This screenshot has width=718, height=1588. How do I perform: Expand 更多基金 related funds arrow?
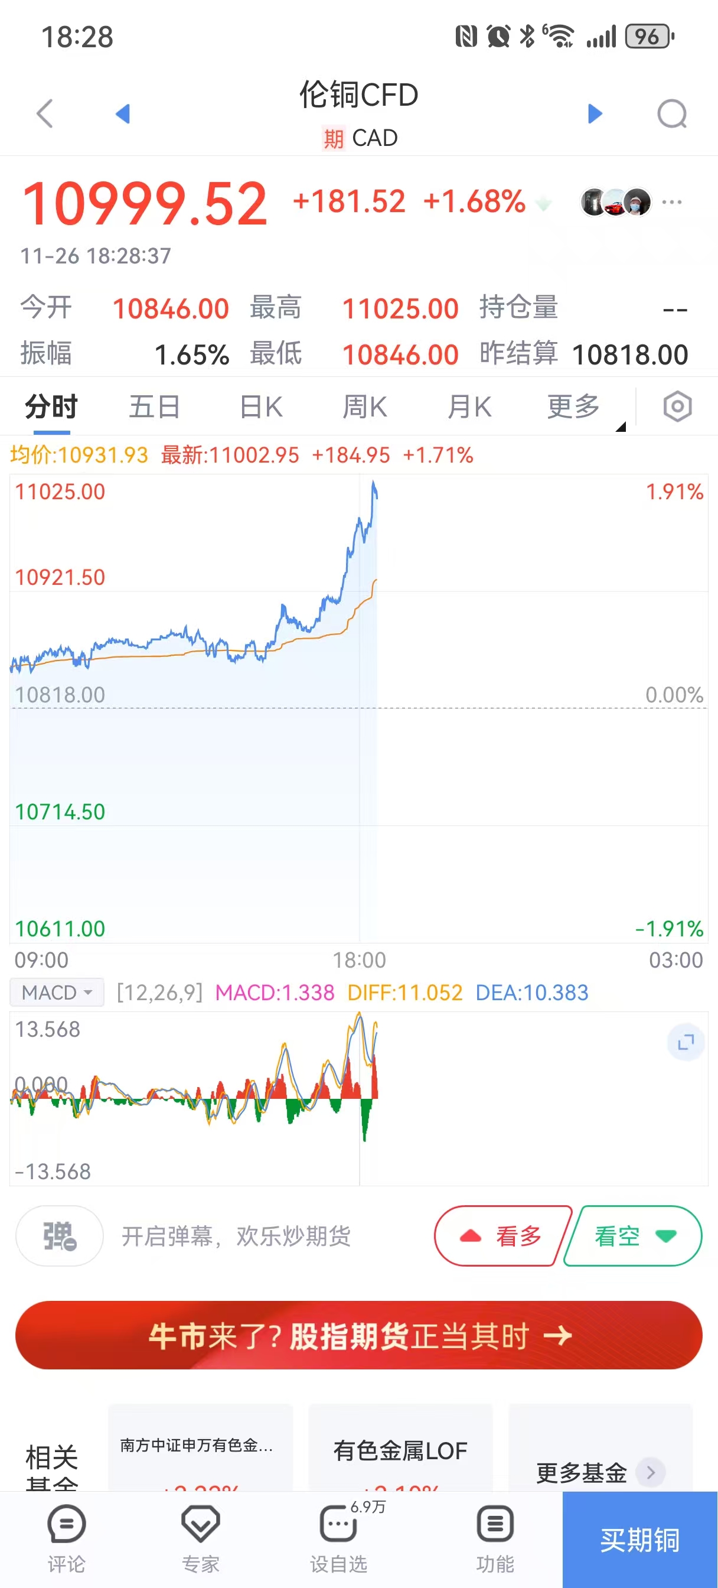point(650,1472)
